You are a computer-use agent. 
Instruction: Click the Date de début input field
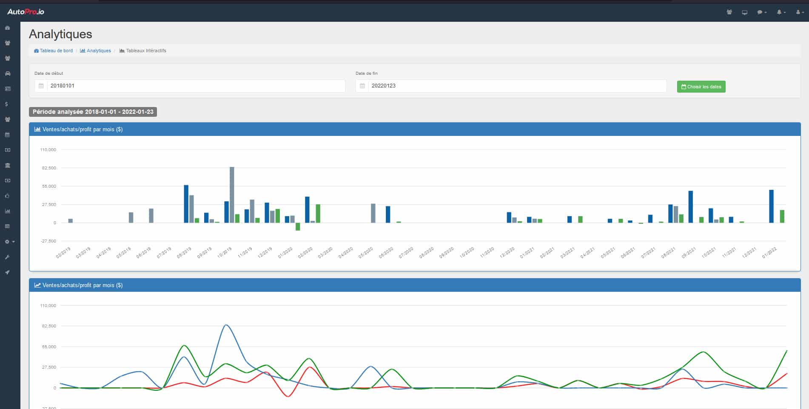click(196, 86)
